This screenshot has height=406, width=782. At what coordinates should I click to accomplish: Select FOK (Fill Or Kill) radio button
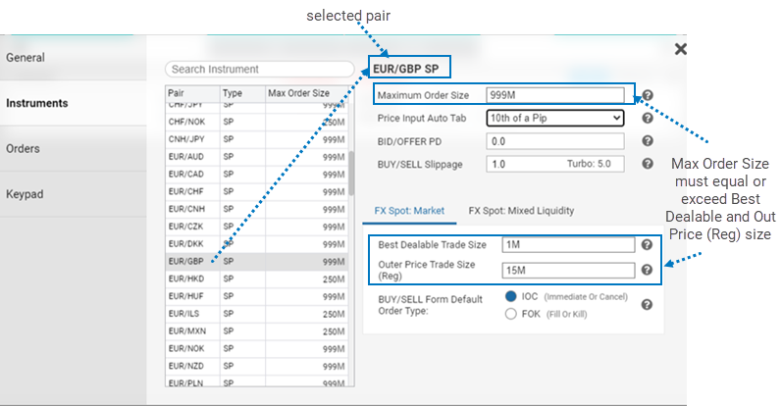(511, 314)
